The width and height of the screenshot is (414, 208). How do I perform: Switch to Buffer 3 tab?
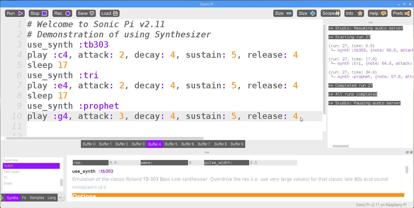[138, 144]
